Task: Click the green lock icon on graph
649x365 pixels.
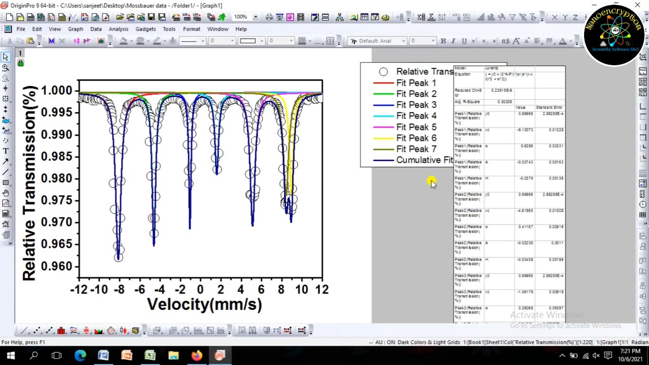Action: coord(20,63)
